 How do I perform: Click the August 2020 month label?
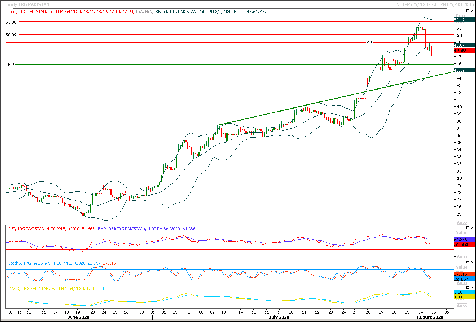(430, 318)
